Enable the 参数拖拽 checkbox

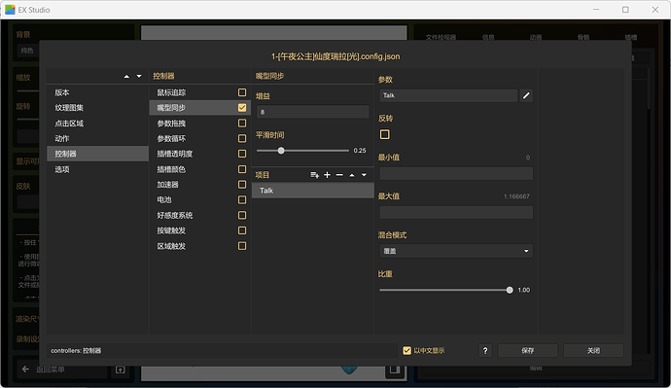242,123
